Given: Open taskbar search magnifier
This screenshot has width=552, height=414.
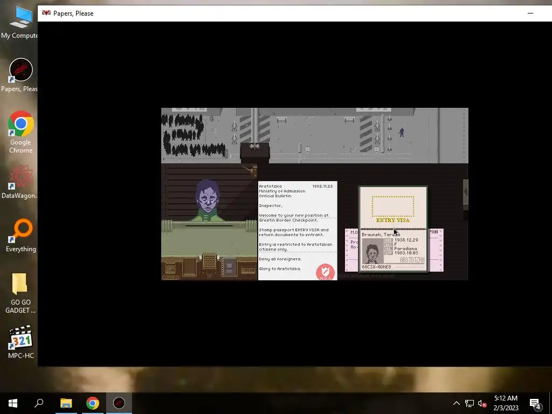Looking at the screenshot, I should 39,403.
